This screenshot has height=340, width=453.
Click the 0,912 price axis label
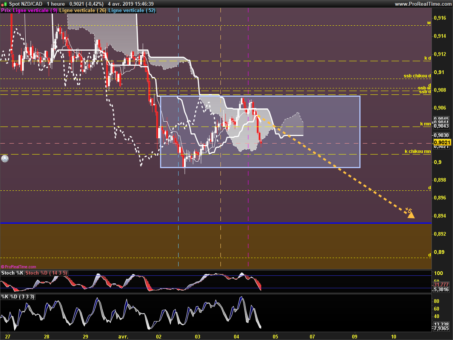[x=440, y=54]
